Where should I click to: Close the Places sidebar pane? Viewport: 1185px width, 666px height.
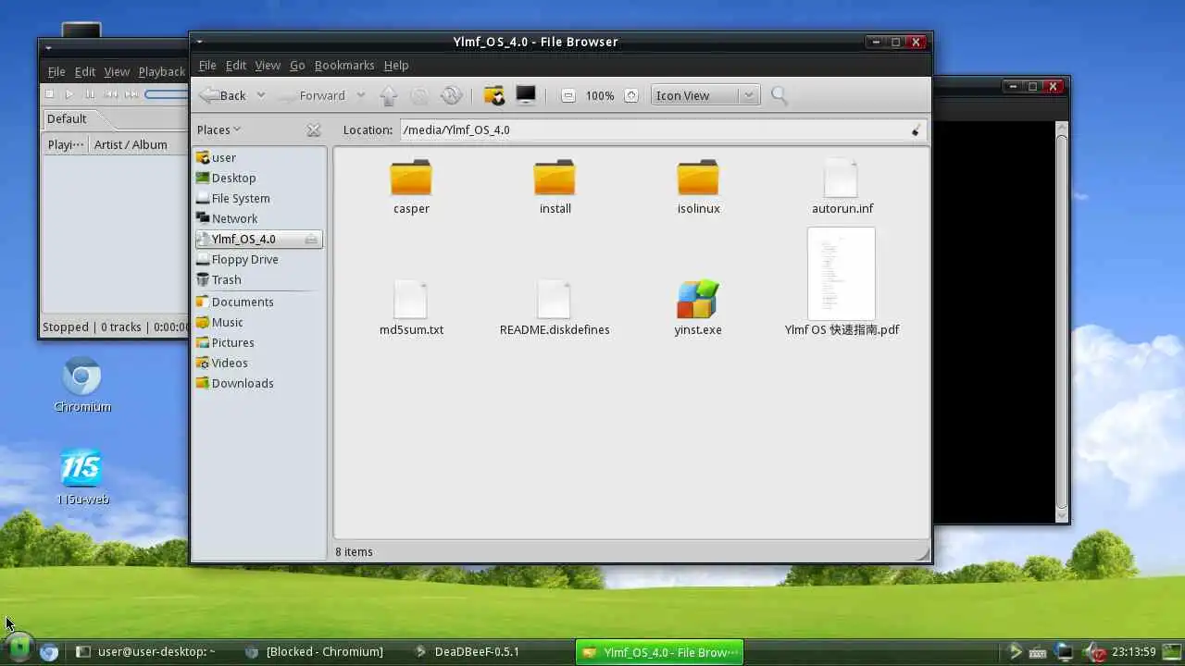click(314, 130)
